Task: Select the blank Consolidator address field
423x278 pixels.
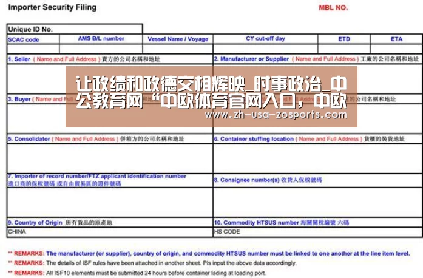Action: 110,158
